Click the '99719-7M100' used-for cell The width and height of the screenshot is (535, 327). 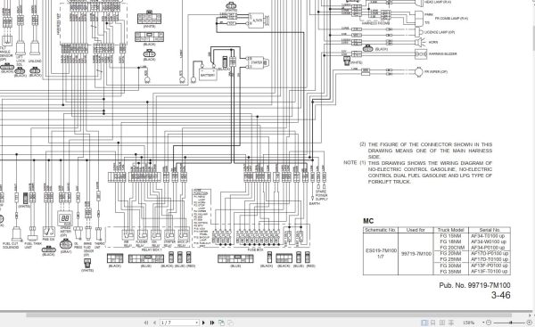[416, 254]
